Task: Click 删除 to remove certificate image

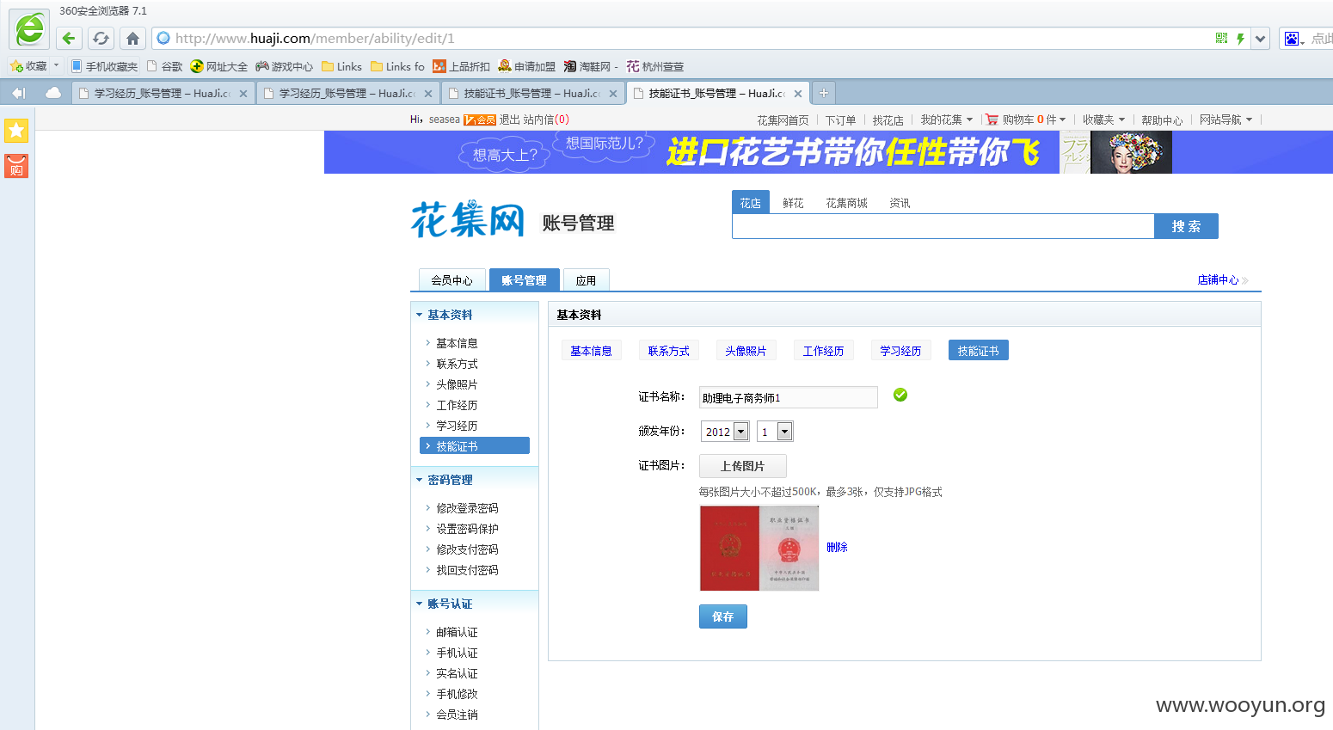Action: pyautogui.click(x=837, y=547)
